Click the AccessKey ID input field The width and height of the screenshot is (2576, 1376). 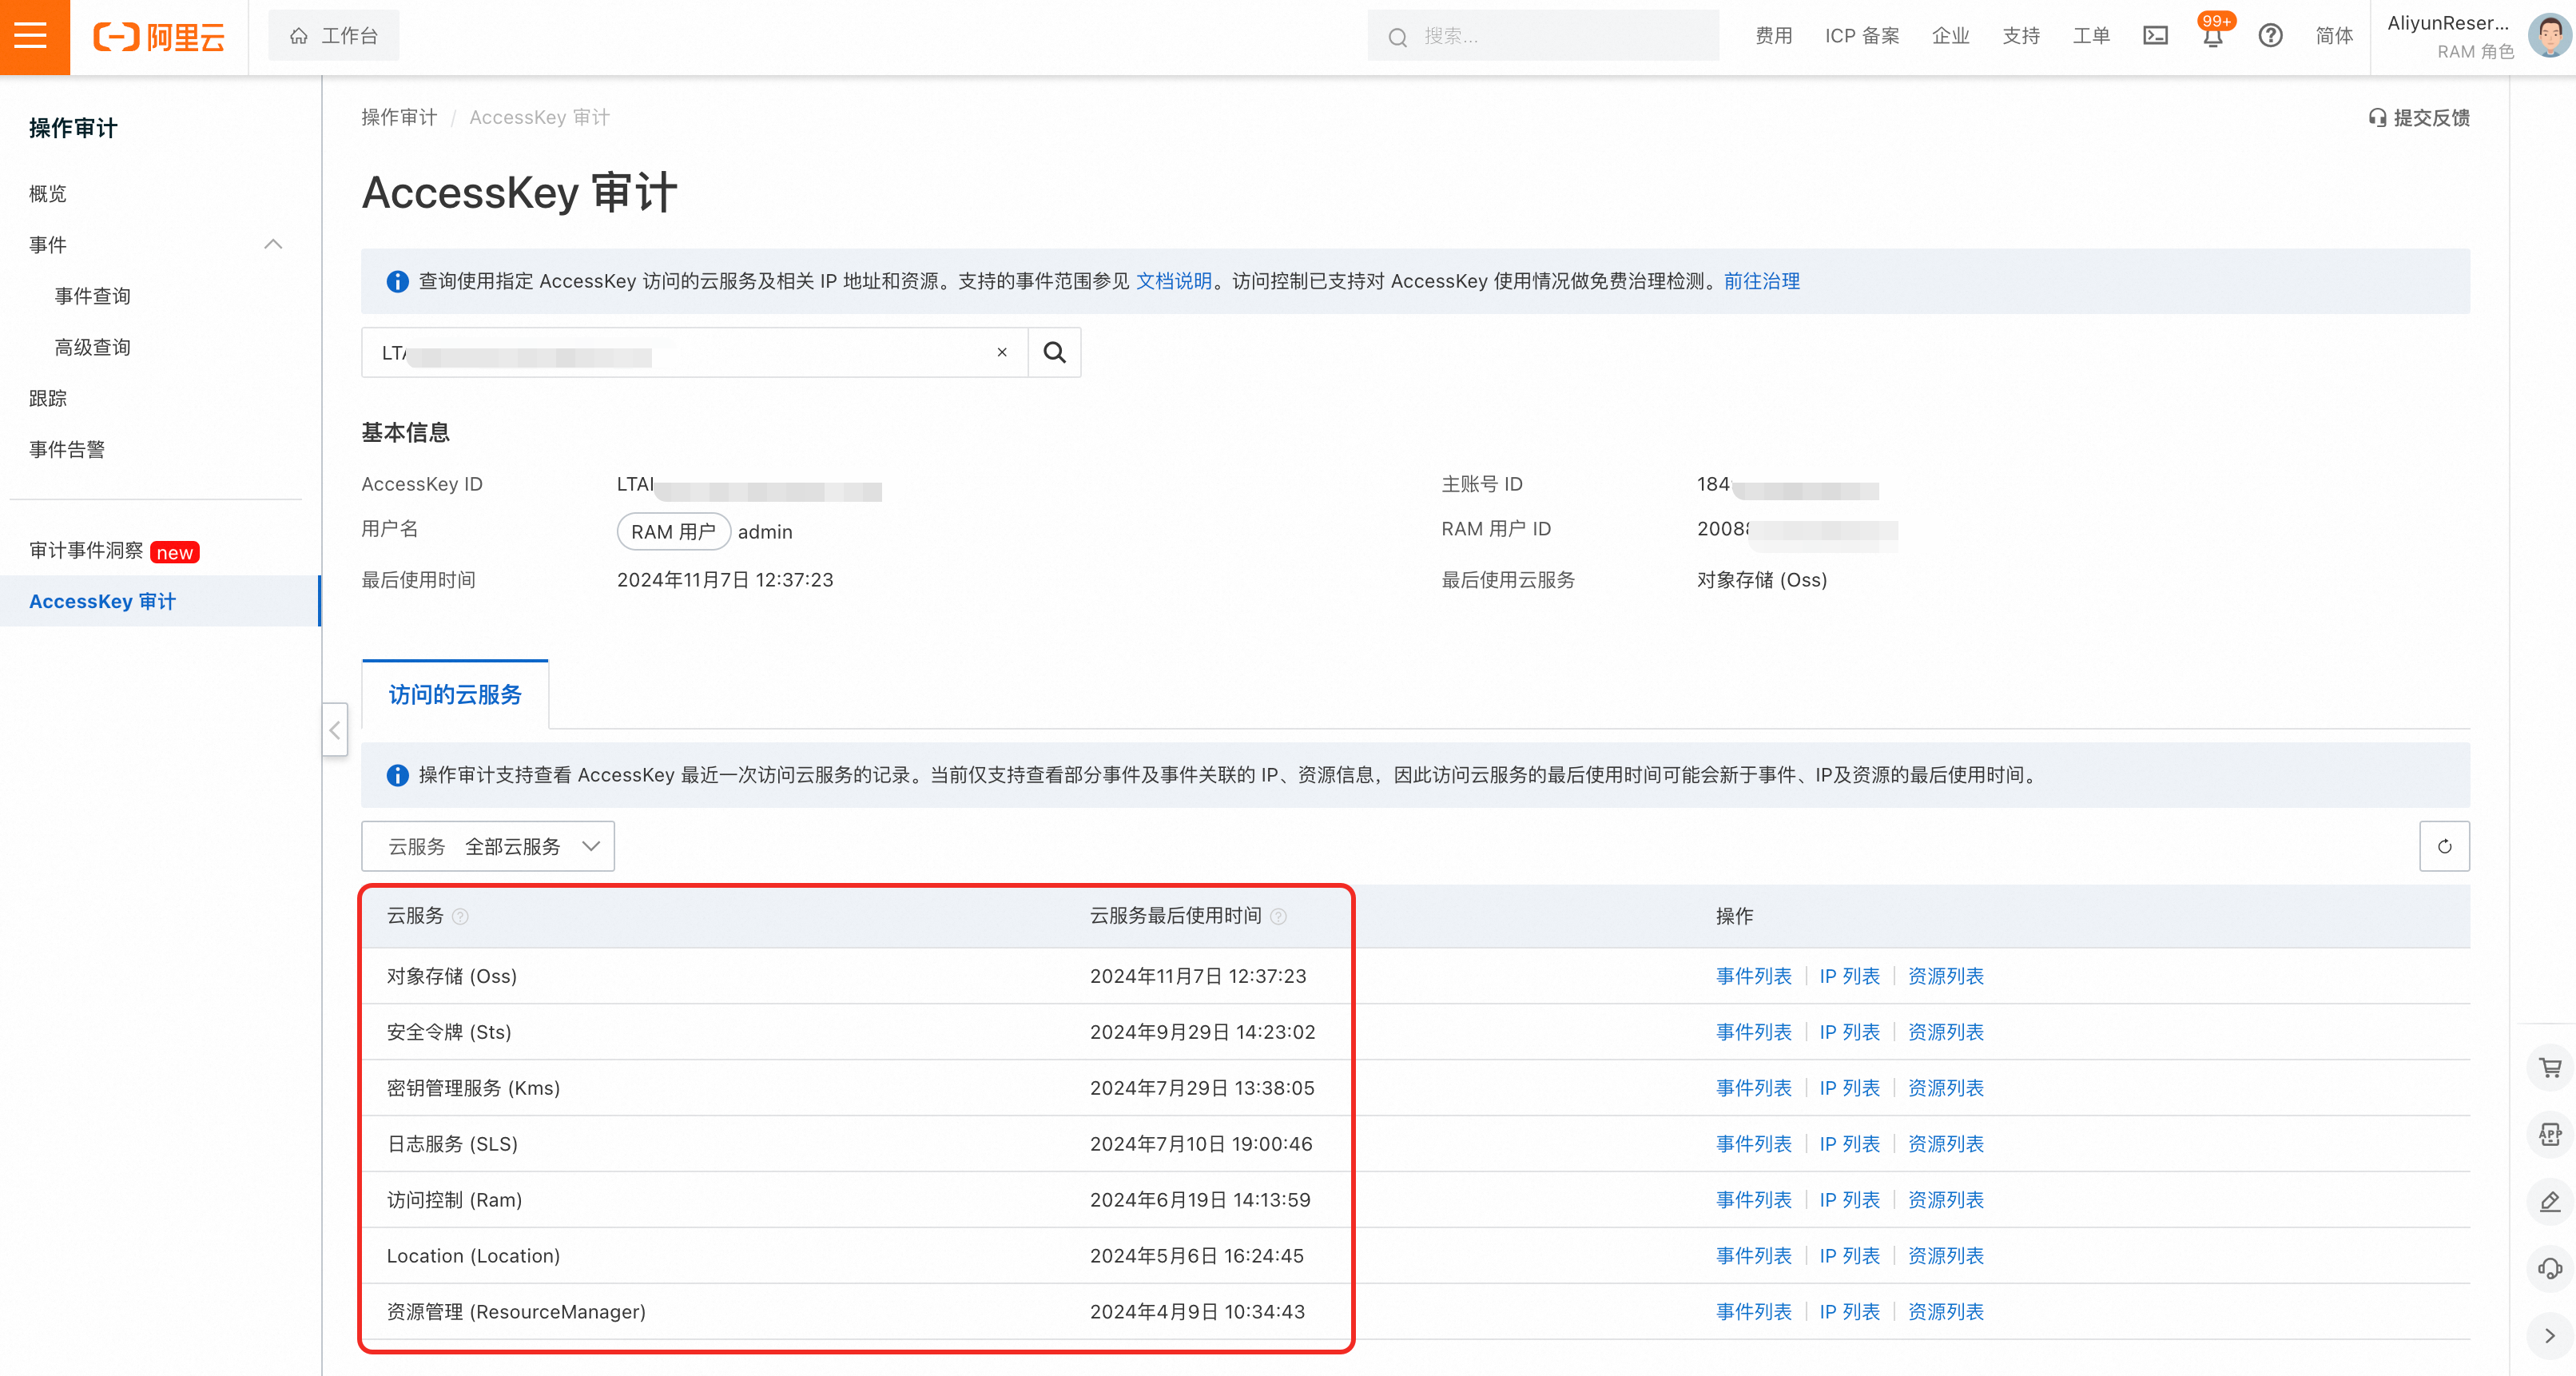tap(694, 352)
